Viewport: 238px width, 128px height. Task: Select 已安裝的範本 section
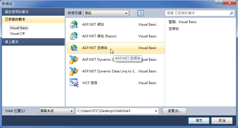point(33,19)
